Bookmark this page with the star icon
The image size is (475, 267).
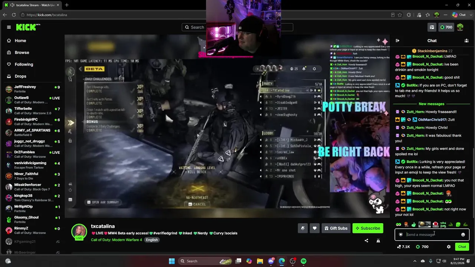coord(400,15)
